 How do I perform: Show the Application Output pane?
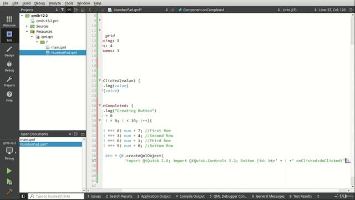[154, 196]
